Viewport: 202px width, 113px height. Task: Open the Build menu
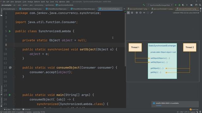tap(43, 2)
